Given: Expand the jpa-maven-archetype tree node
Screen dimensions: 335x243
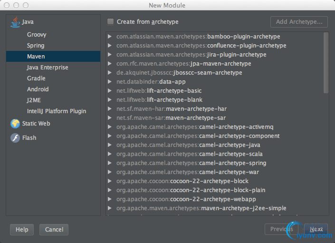Looking at the screenshot, I should pyautogui.click(x=110, y=64).
